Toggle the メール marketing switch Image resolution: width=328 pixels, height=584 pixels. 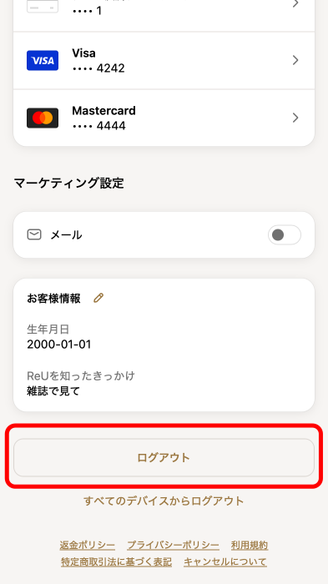pyautogui.click(x=285, y=235)
